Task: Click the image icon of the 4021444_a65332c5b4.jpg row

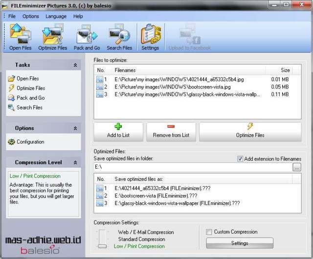Action: (x=100, y=80)
